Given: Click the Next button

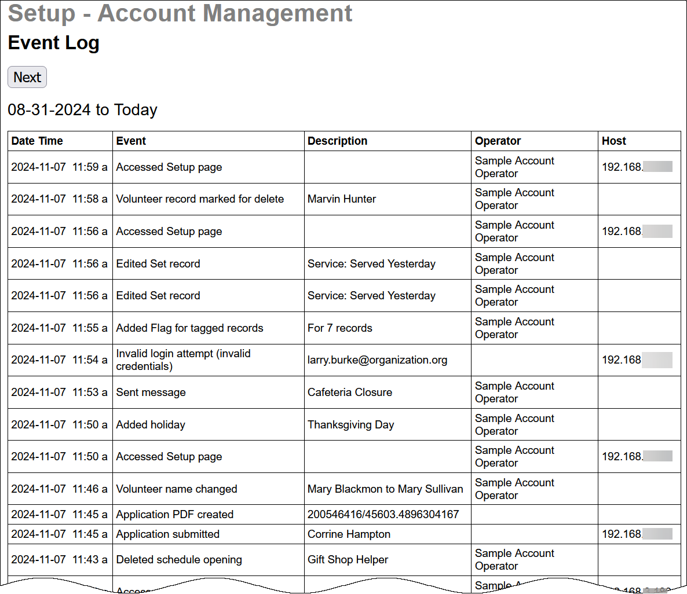Looking at the screenshot, I should [27, 76].
